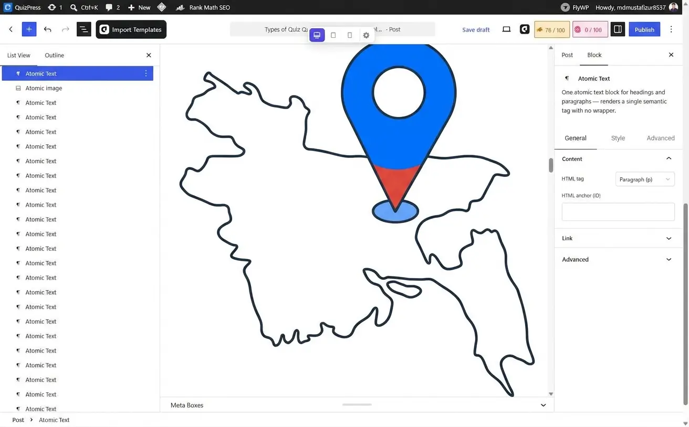Open the HTML tag Paragraph dropdown

(645, 179)
